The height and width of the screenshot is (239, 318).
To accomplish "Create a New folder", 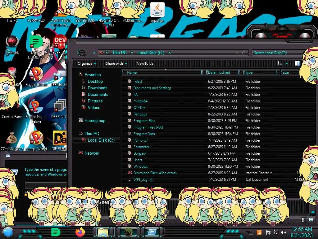I will 146,63.
